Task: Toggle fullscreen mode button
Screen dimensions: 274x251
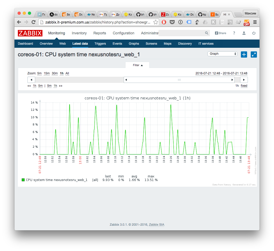Action: point(254,54)
